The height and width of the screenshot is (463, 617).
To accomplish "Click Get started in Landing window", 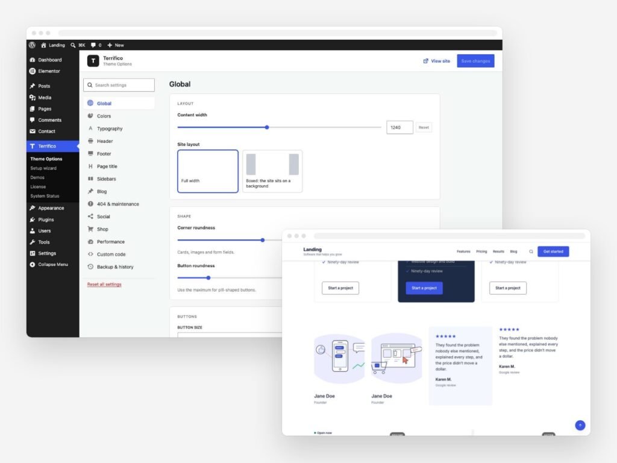I will [553, 251].
